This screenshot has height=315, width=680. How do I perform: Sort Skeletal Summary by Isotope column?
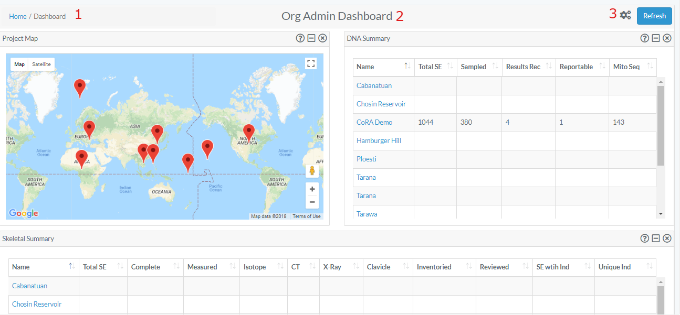tap(264, 267)
